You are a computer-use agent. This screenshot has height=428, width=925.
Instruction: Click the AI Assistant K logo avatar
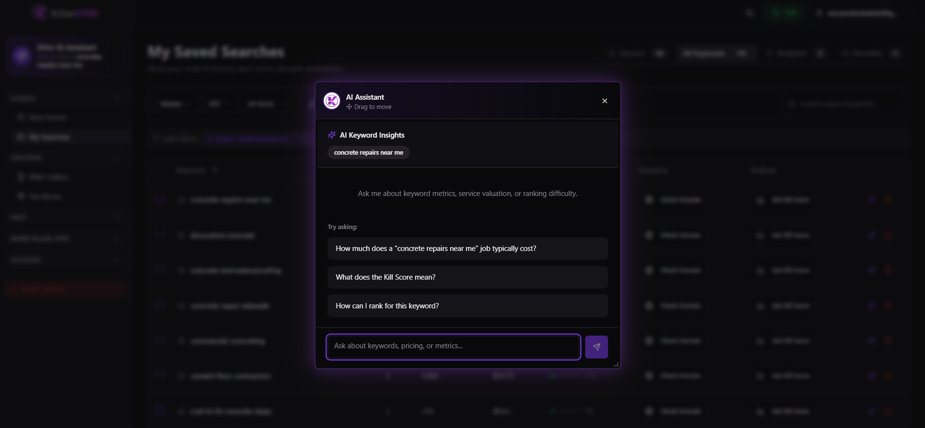coord(332,101)
